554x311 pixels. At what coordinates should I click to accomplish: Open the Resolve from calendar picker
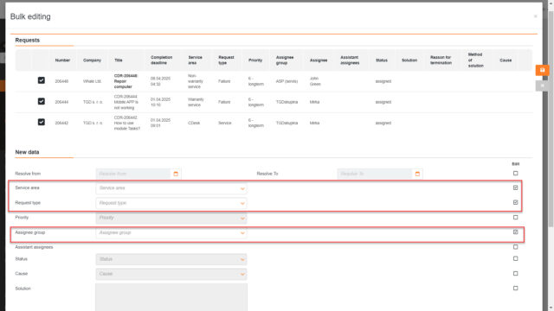tap(176, 174)
